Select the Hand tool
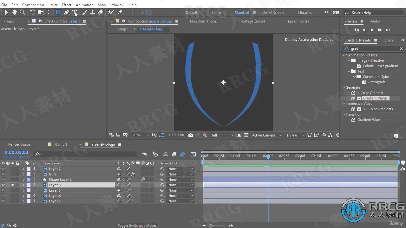The width and height of the screenshot is (406, 228). [15, 12]
